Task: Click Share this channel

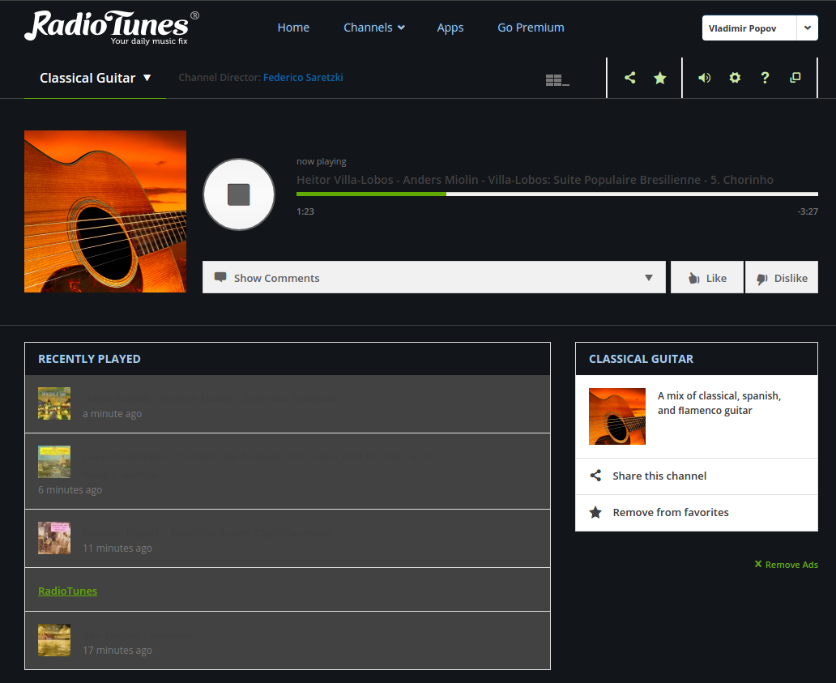Action: pos(697,476)
